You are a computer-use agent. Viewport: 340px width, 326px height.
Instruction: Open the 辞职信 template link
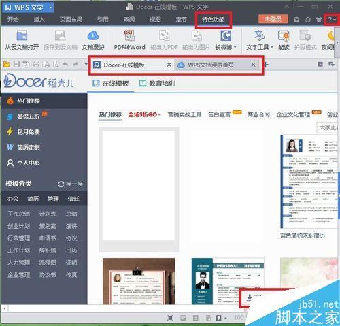click(x=48, y=250)
